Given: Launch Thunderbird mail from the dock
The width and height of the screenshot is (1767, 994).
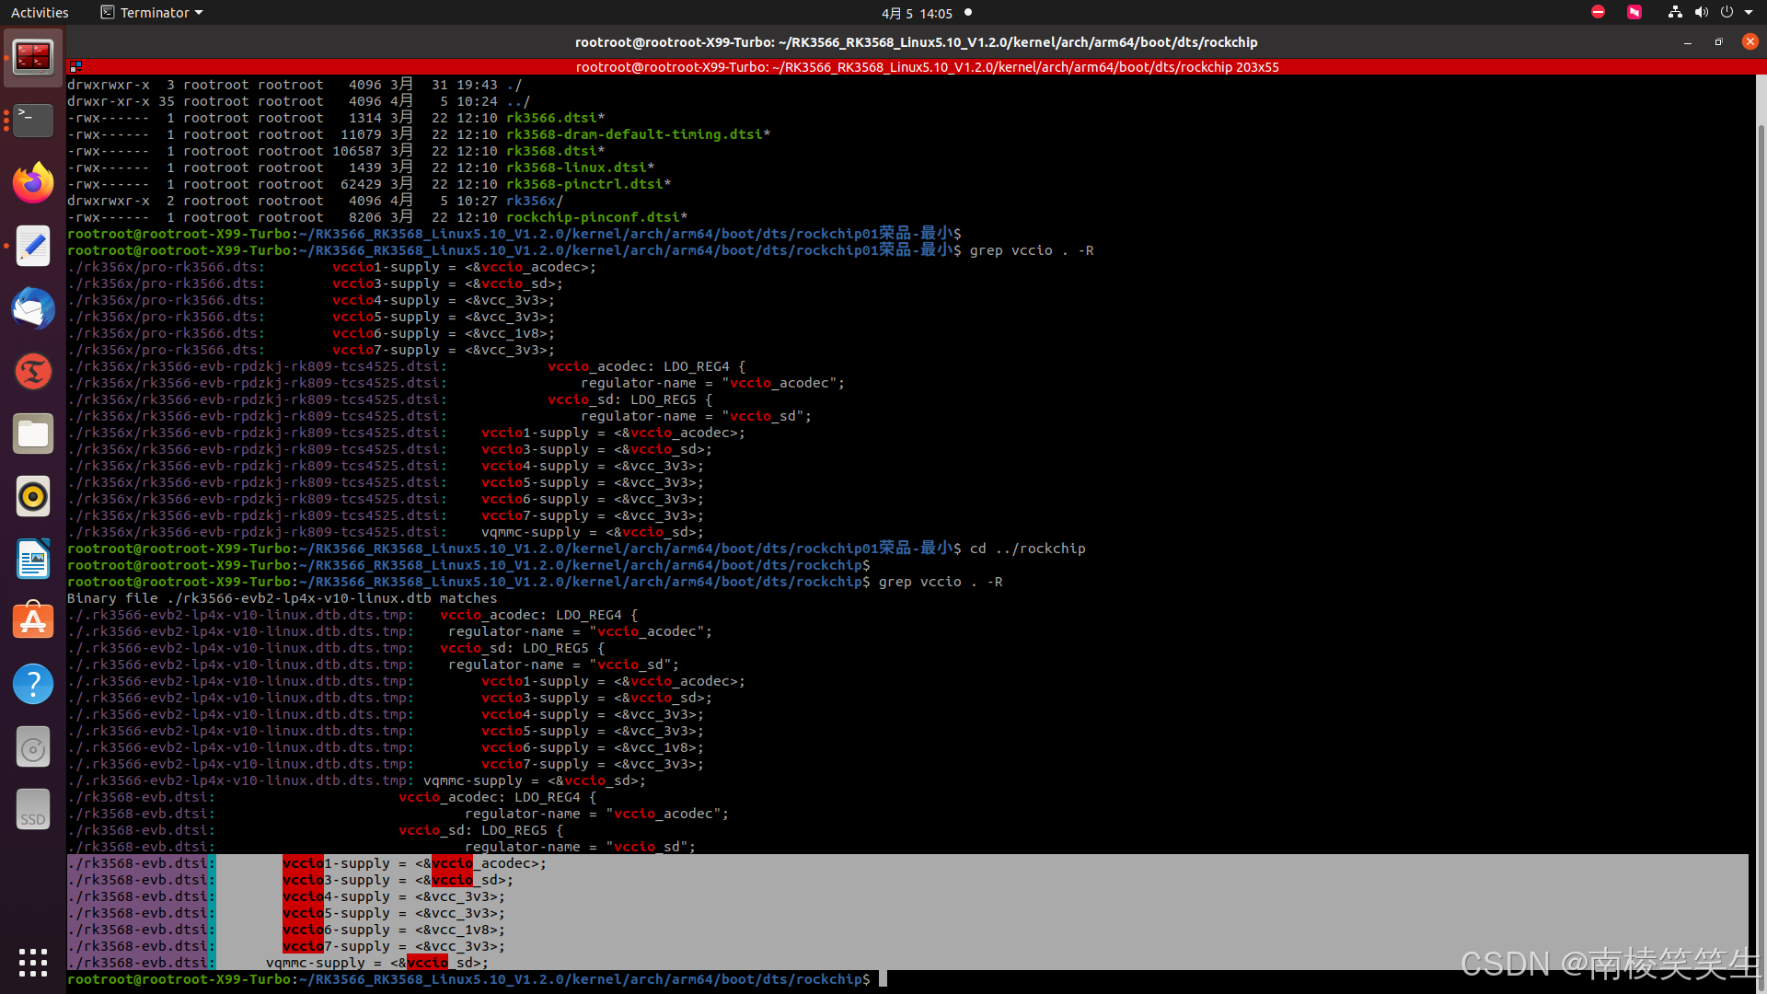Looking at the screenshot, I should [x=33, y=308].
